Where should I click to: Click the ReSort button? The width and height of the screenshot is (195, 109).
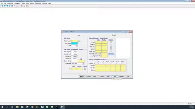pyautogui.click(x=89, y=77)
